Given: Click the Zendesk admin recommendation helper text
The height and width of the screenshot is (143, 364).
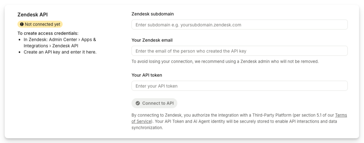Looking at the screenshot, I should pyautogui.click(x=225, y=62).
